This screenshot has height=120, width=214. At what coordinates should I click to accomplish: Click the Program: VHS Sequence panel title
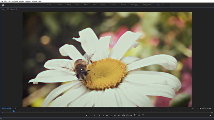coord(8,9)
